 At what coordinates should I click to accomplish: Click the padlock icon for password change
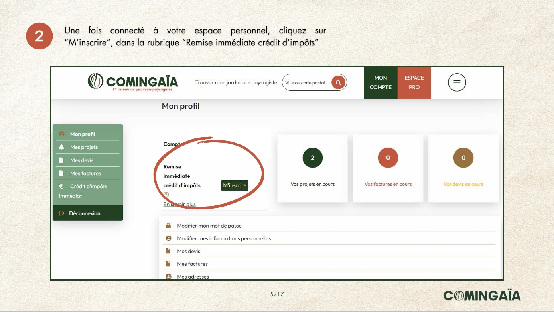168,226
